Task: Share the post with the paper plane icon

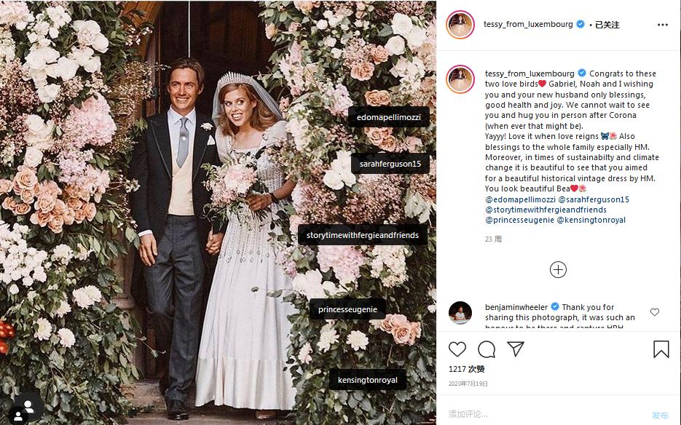Action: click(516, 349)
